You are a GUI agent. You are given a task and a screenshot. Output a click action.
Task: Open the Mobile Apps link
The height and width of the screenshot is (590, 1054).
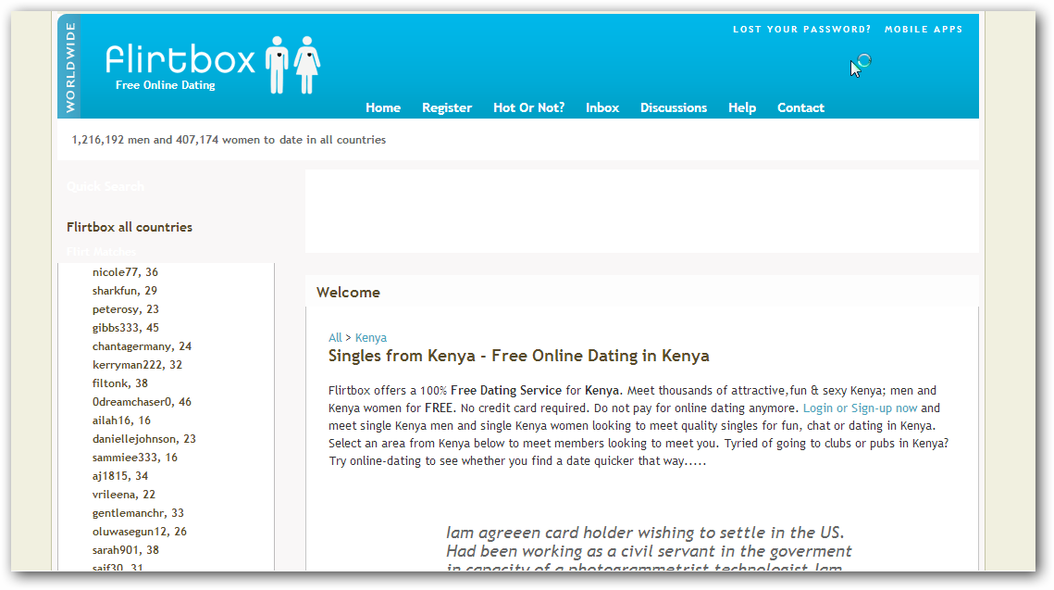pyautogui.click(x=924, y=30)
